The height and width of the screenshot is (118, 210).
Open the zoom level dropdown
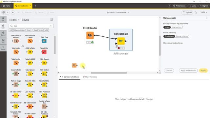pos(204,12)
